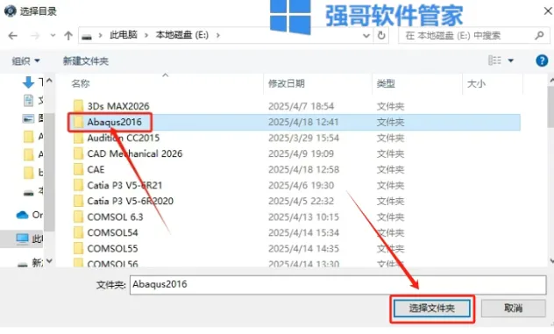554x334 pixels.
Task: Change the view layout icon
Action: 494,60
